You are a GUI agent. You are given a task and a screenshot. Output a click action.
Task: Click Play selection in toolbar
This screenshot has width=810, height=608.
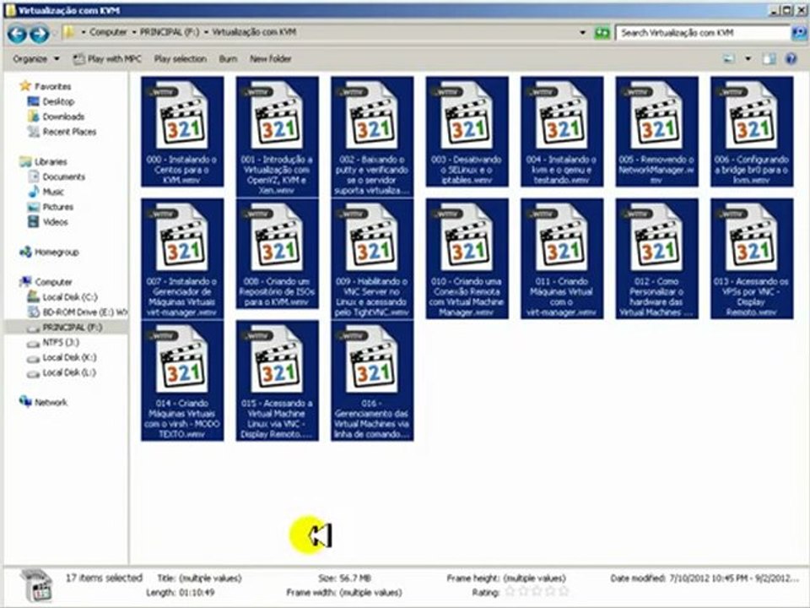181,59
